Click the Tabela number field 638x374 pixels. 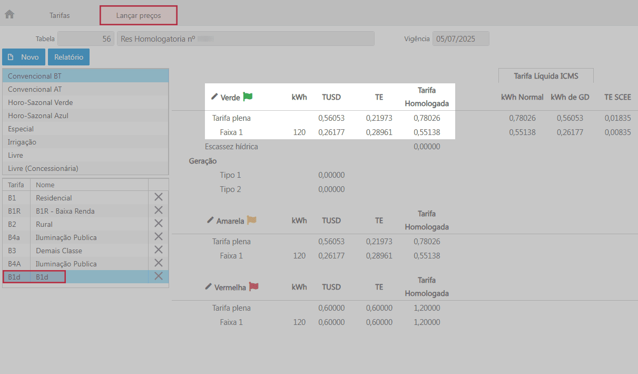[x=85, y=39]
